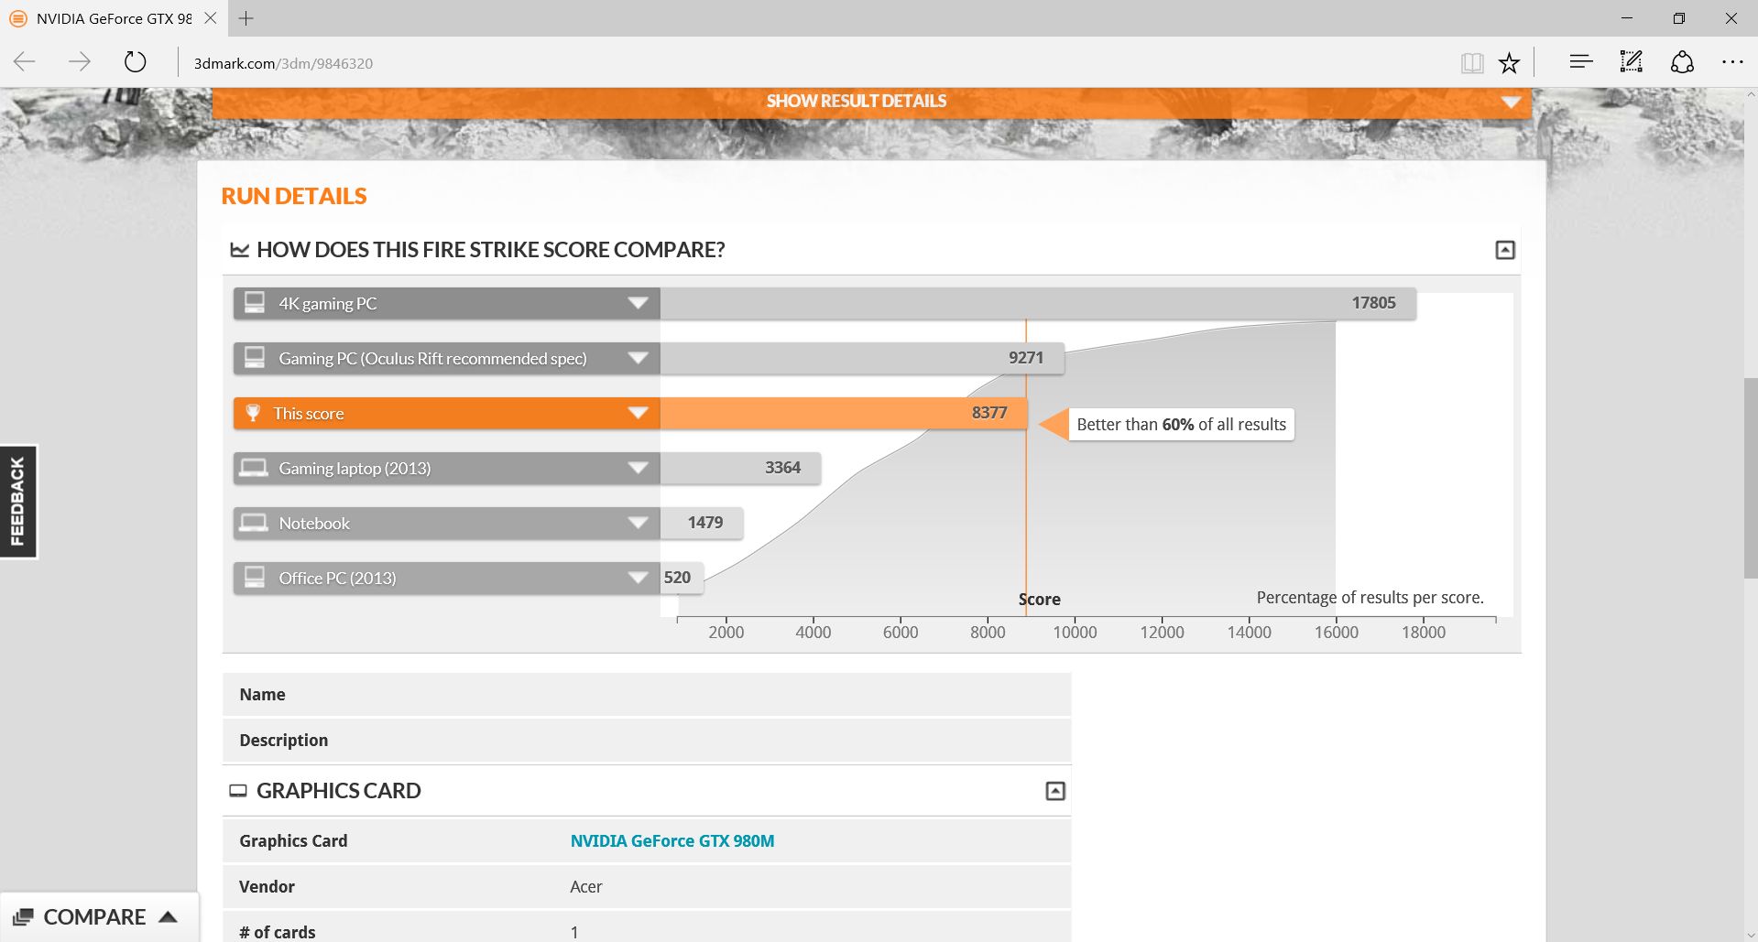Viewport: 1758px width, 942px height.
Task: Go forward to the next page
Action: click(x=80, y=62)
